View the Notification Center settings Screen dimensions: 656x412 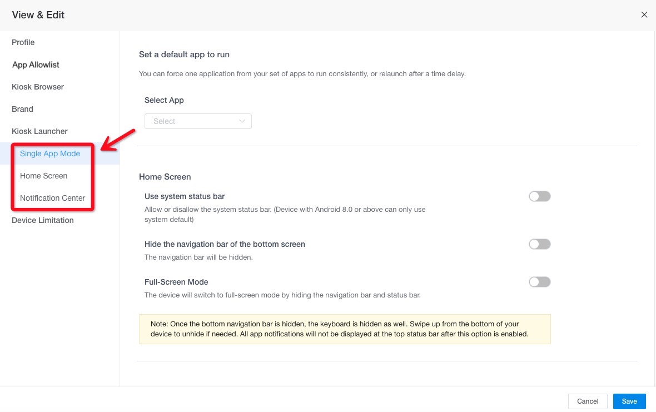(52, 198)
